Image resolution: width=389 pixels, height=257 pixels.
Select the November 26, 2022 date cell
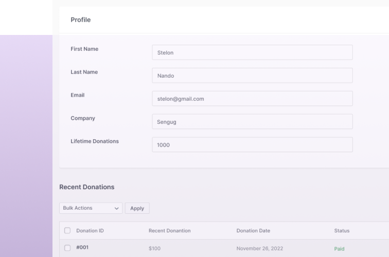coord(260,248)
